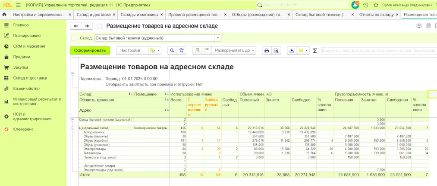
Task: Click the sum sigma icon
Action: pyautogui.click(x=315, y=51)
